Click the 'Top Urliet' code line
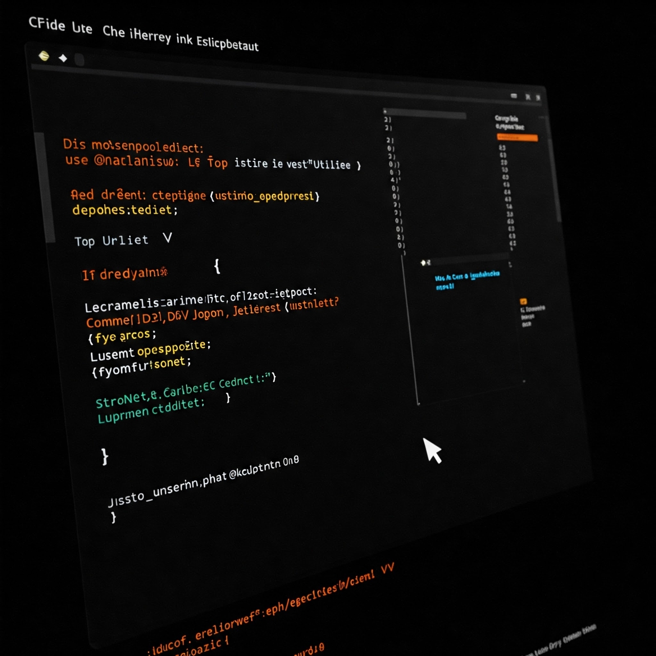This screenshot has height=656, width=656. pyautogui.click(x=111, y=240)
